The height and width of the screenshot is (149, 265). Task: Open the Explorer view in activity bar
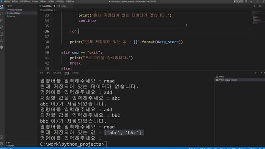(x=2, y=7)
